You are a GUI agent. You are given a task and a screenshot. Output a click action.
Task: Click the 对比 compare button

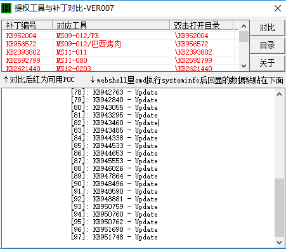[267, 27]
